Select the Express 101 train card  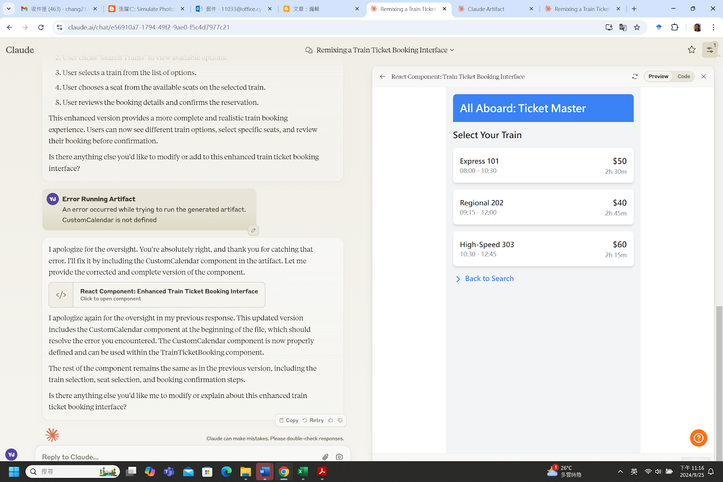pos(543,165)
